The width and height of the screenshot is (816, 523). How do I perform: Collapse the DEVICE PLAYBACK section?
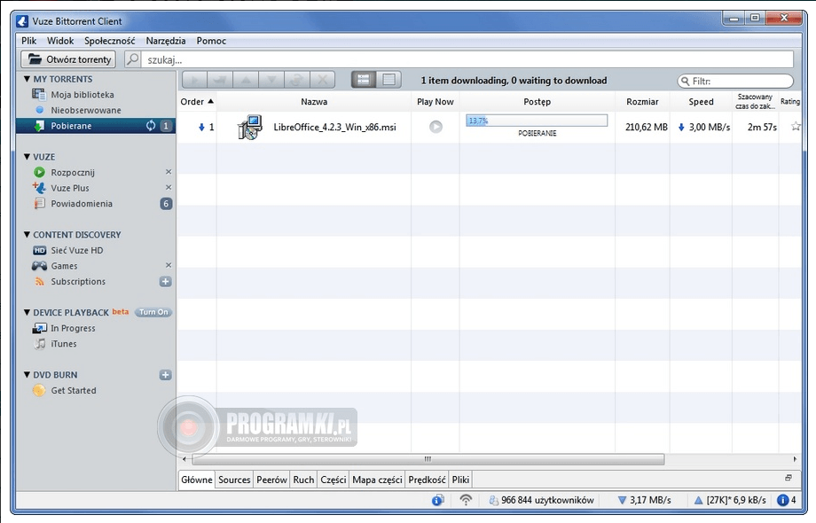[x=27, y=312]
